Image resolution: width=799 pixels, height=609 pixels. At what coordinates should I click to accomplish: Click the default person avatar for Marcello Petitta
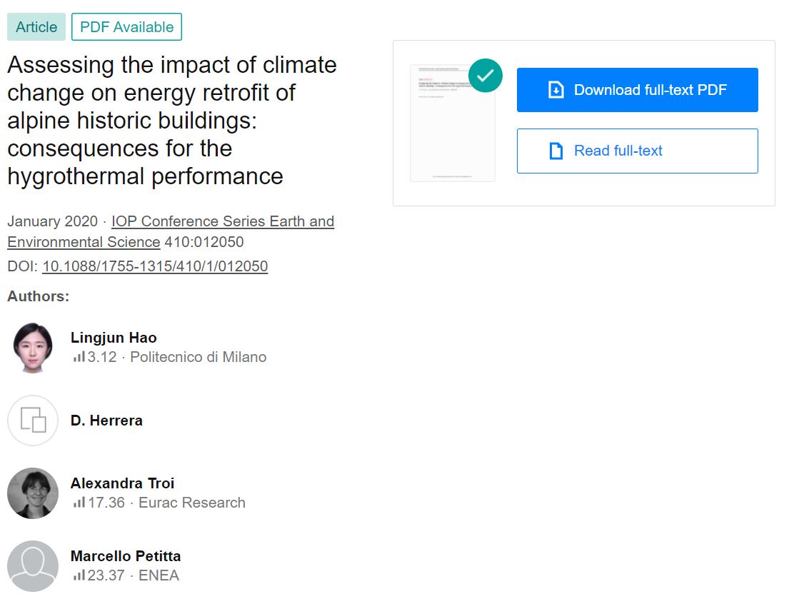tap(32, 565)
